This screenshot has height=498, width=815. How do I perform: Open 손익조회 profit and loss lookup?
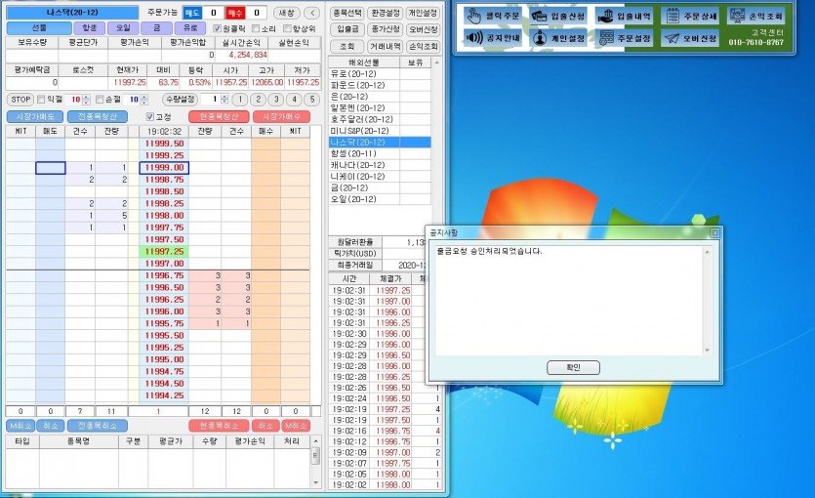click(756, 16)
